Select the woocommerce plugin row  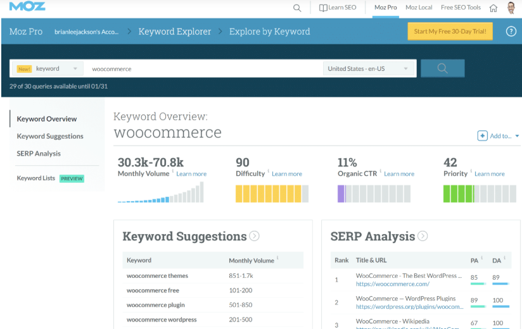(x=213, y=305)
